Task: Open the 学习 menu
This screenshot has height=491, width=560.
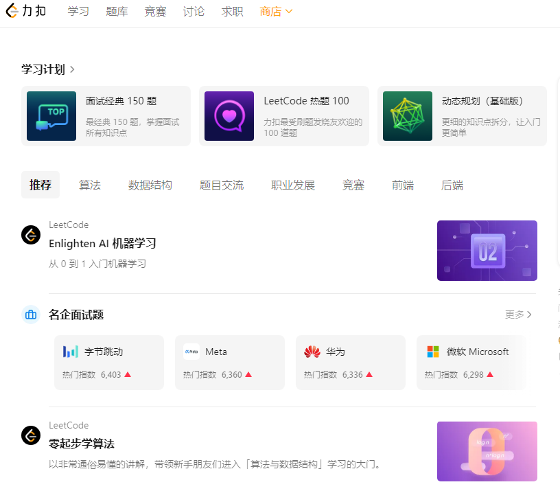Action: point(78,12)
